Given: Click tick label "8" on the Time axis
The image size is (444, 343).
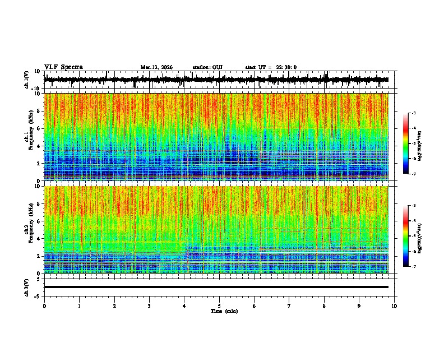Looking at the screenshot, I should (x=324, y=306).
